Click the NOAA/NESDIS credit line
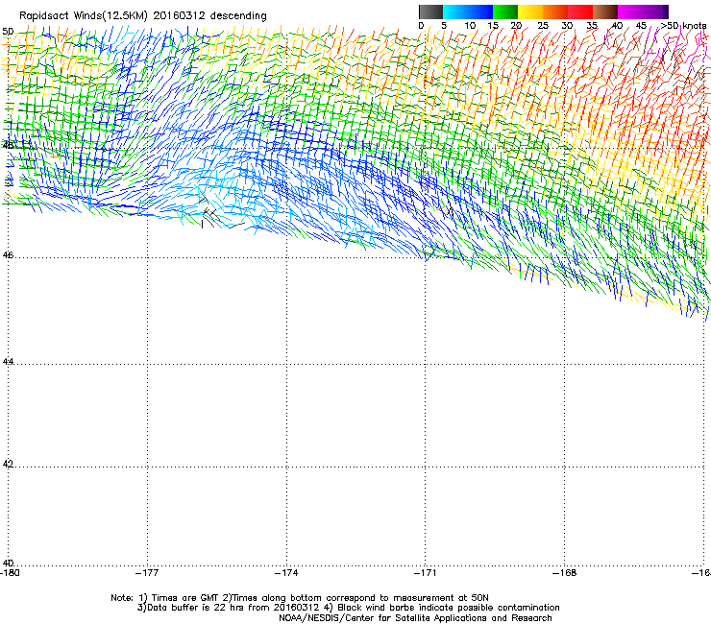The height and width of the screenshot is (624, 711). click(x=415, y=618)
